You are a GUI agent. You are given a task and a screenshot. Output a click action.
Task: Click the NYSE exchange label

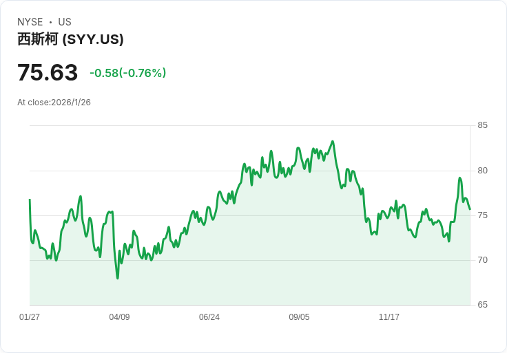pos(30,22)
